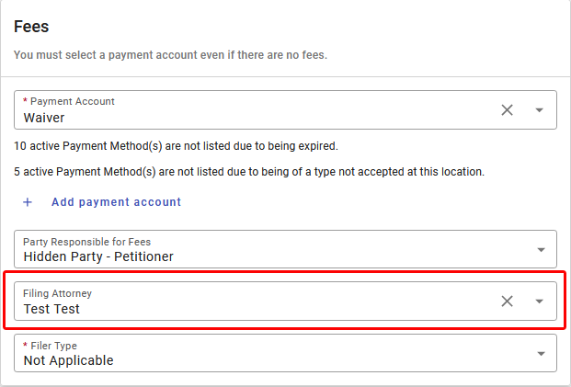Select the Hidden Party - Petitioner value

(98, 256)
